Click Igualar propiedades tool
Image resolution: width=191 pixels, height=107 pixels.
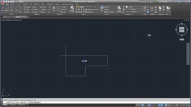119,9
